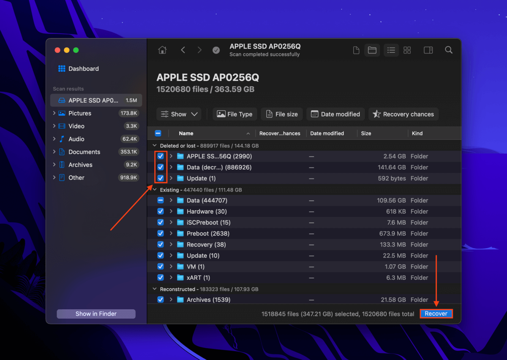Open the Dashboard from sidebar

[x=79, y=69]
